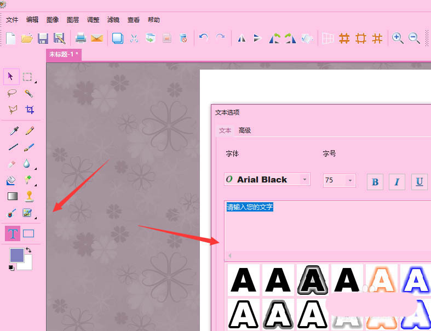This screenshot has width=431, height=331.
Task: Pick the paintbrush tool
Action: pyautogui.click(x=29, y=147)
